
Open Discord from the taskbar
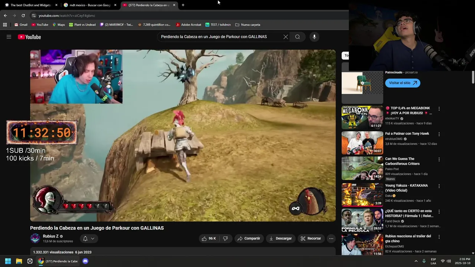pyautogui.click(x=85, y=261)
